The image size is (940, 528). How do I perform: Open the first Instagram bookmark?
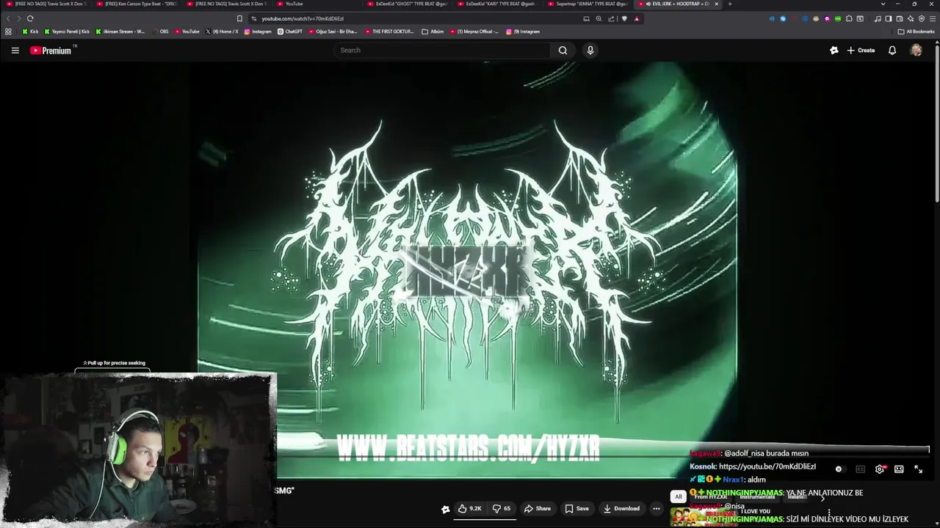258,32
